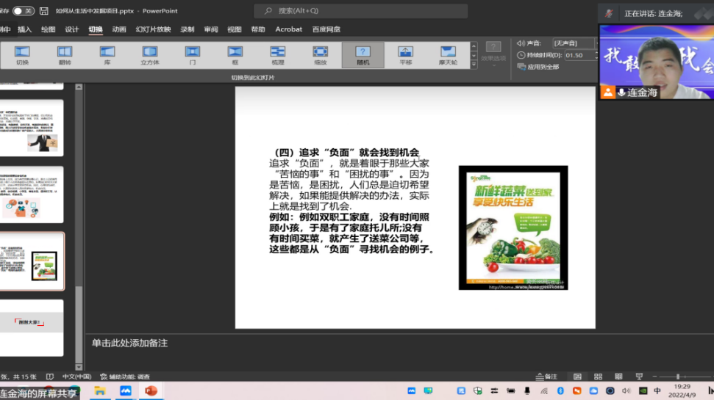
Task: Apply the 立方体 (Cube) transition
Action: [150, 54]
